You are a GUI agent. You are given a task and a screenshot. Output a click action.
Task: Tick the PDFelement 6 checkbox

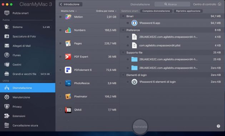pos(60,70)
